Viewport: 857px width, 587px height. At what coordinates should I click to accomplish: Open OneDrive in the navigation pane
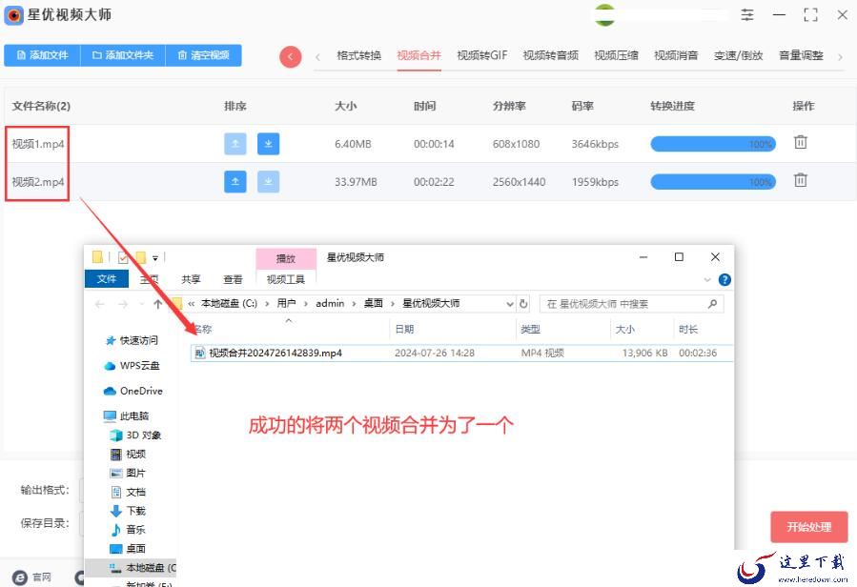point(133,391)
